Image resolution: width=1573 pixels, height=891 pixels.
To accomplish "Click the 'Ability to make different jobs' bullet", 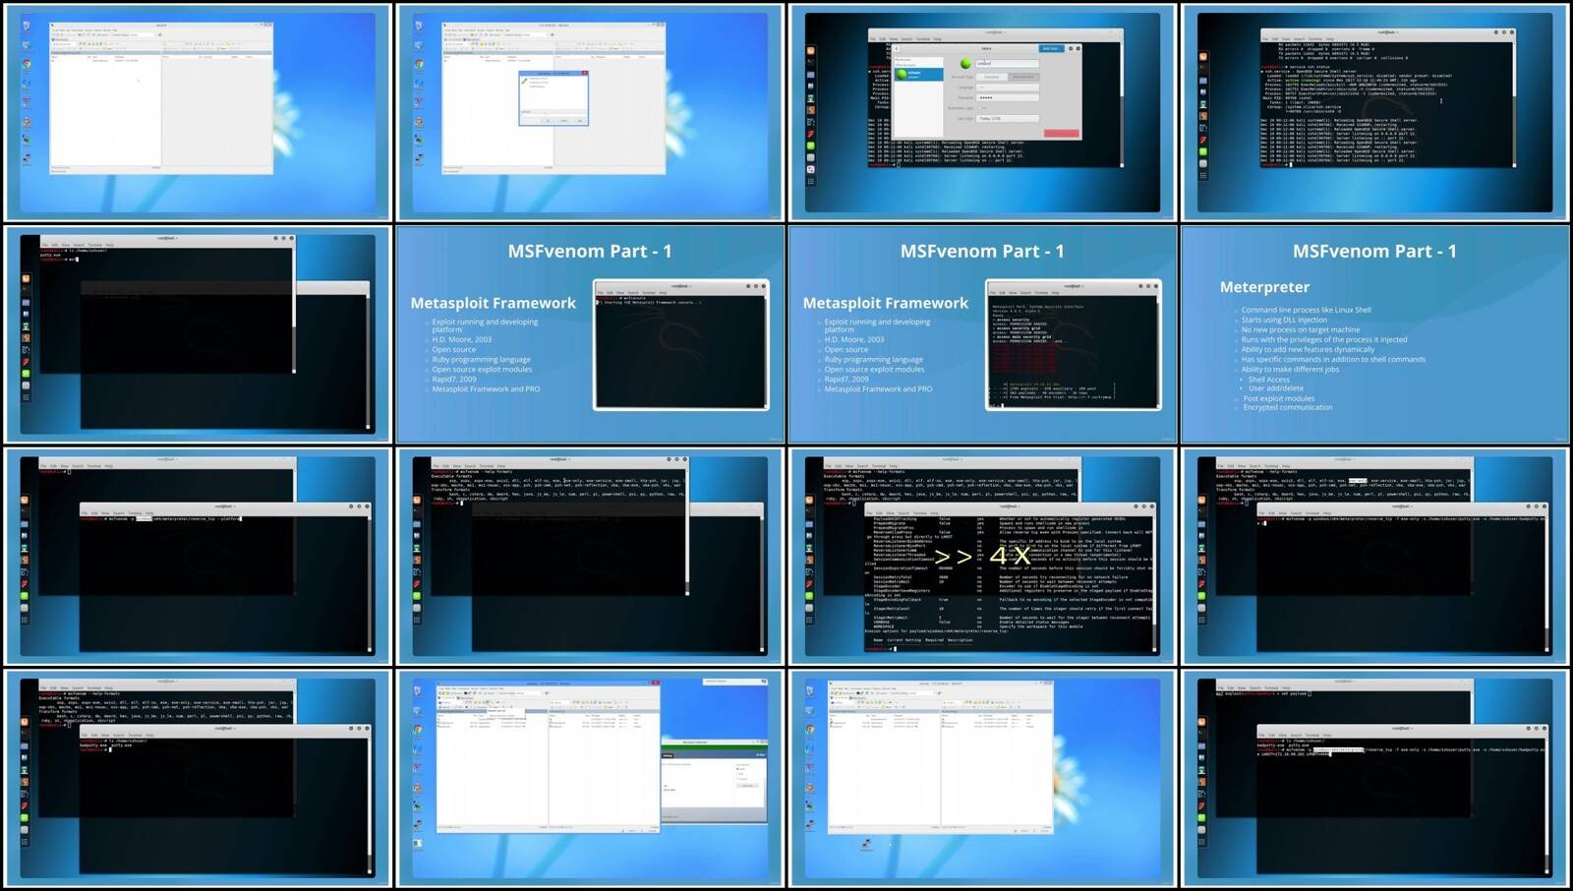I will point(1290,369).
